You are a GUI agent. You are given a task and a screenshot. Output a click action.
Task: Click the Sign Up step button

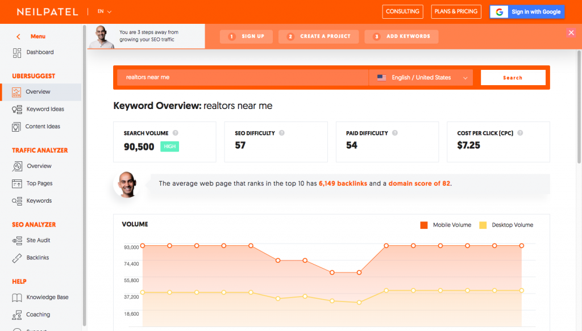[246, 36]
